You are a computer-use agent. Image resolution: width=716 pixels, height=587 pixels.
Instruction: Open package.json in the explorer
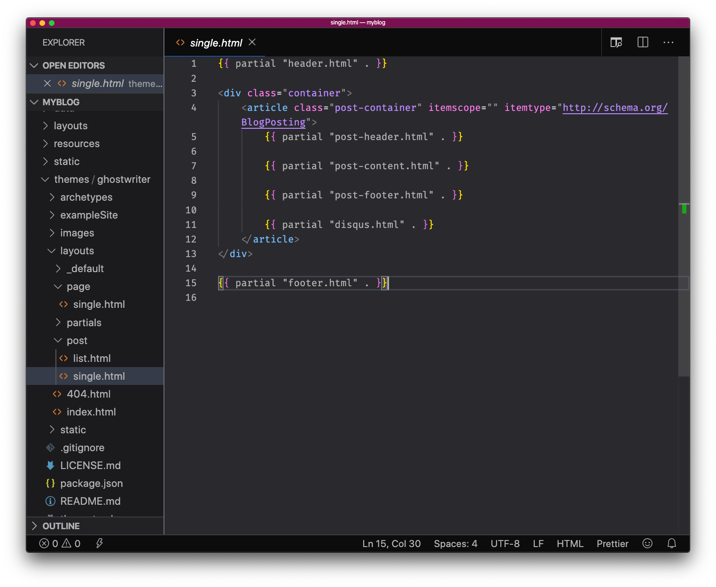coord(91,483)
